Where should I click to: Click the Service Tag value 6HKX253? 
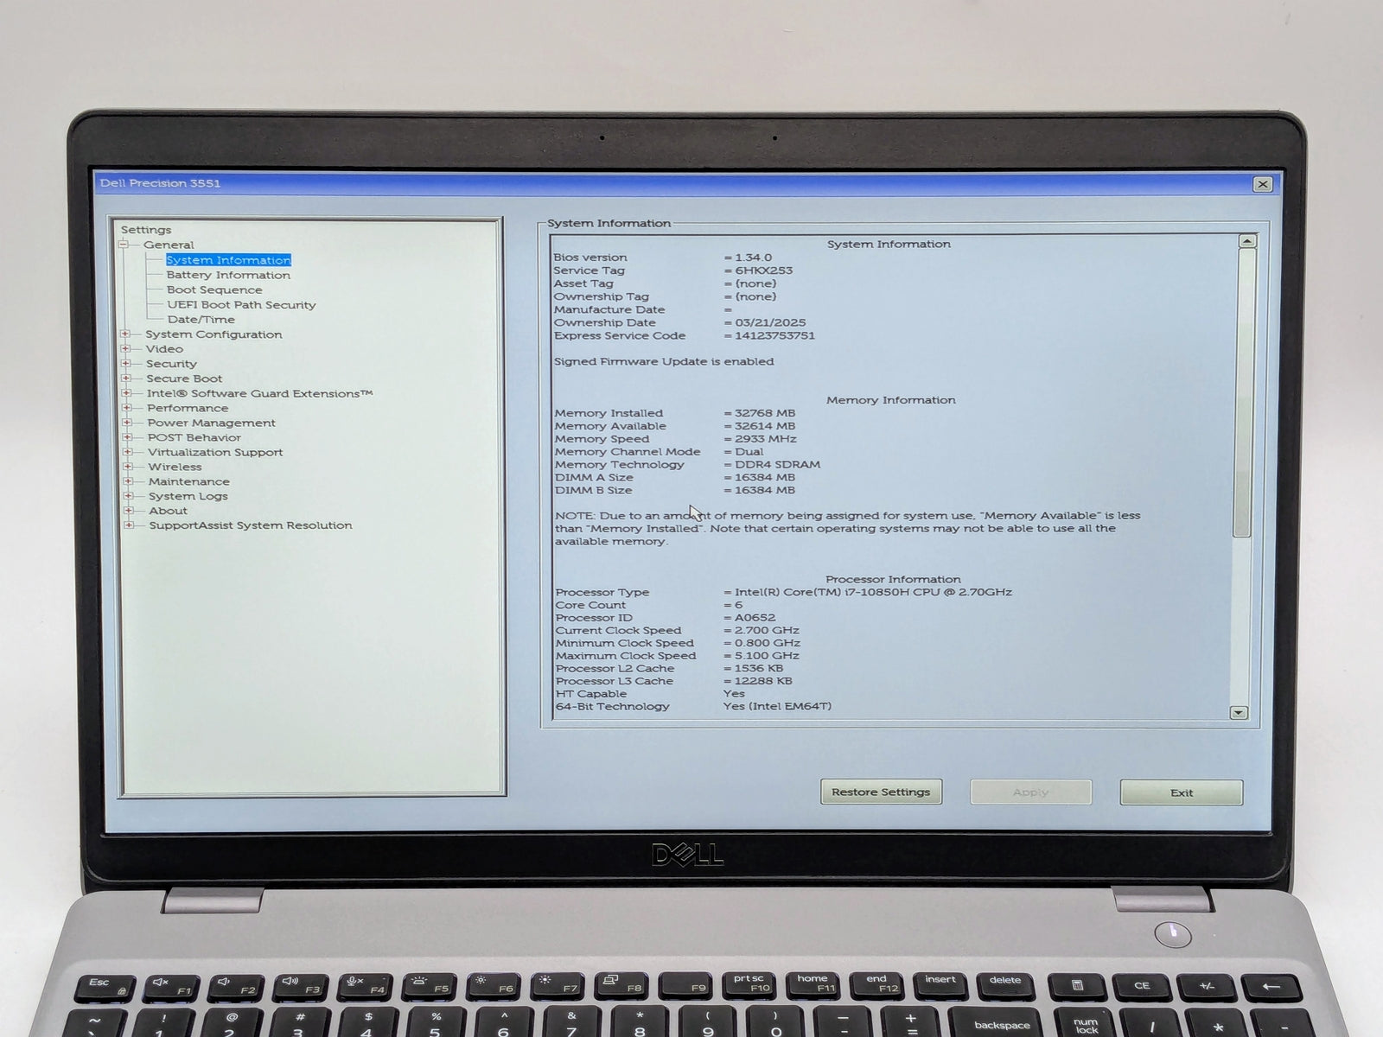(763, 270)
